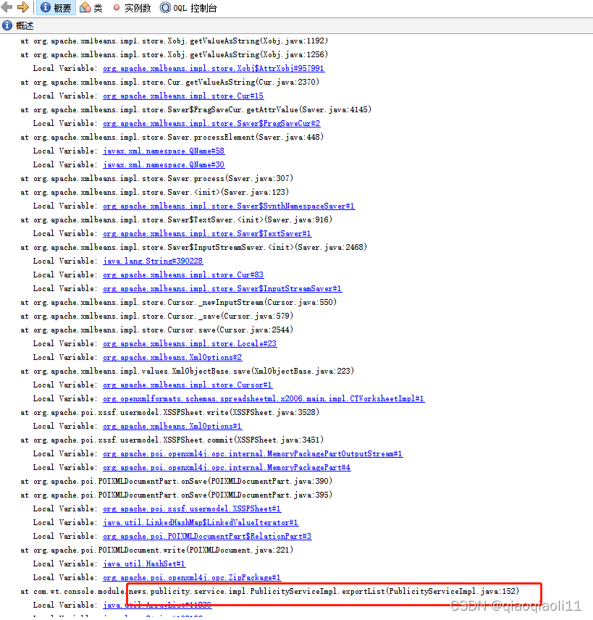
Task: Open the XmlOptions#1 variable link
Action: [172, 426]
